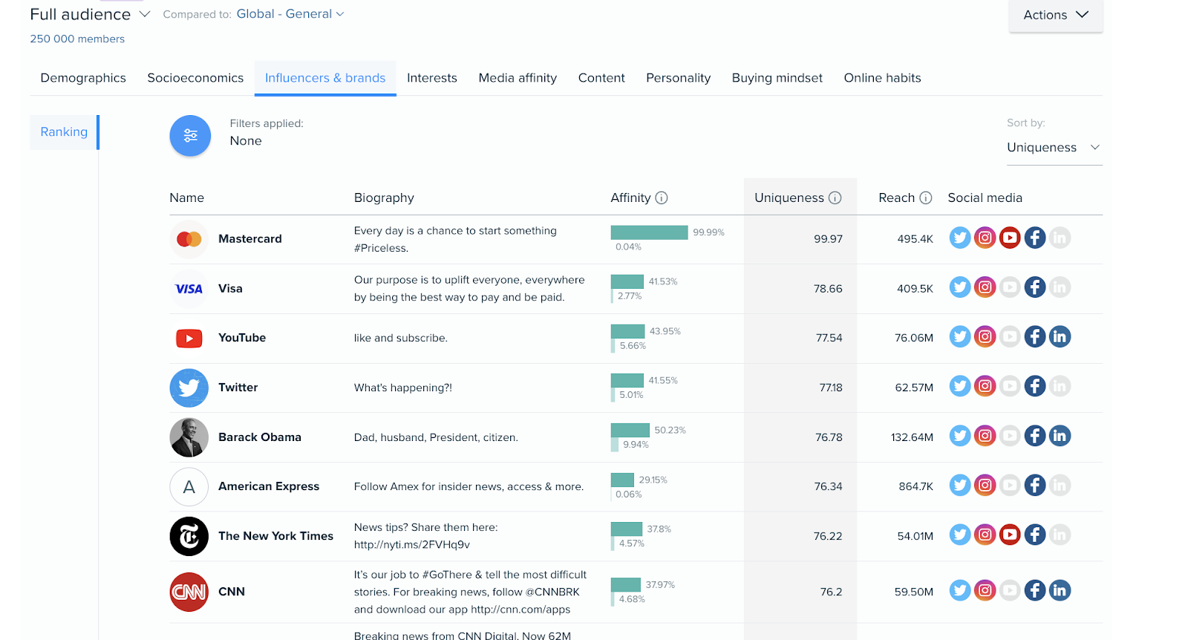Click Mastercard's reach value 495.4K

pyautogui.click(x=915, y=239)
